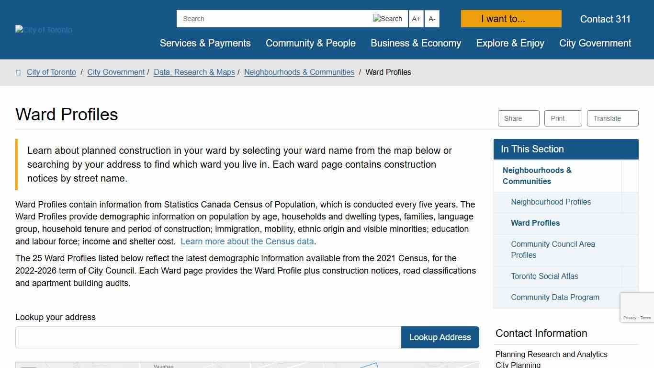Click the Lookup Address button
This screenshot has width=654, height=368.
(x=440, y=337)
